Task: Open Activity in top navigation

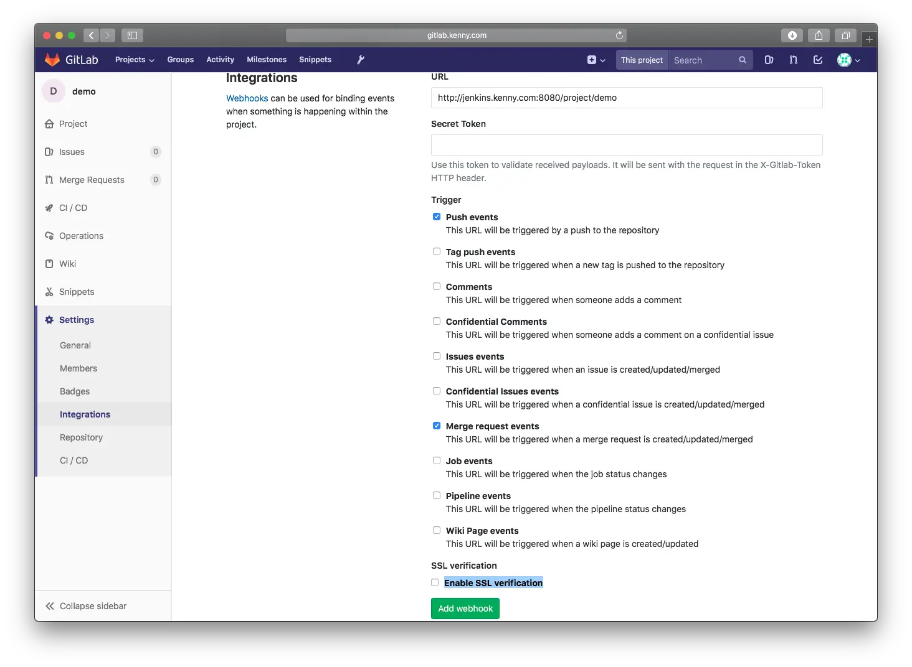Action: (221, 60)
